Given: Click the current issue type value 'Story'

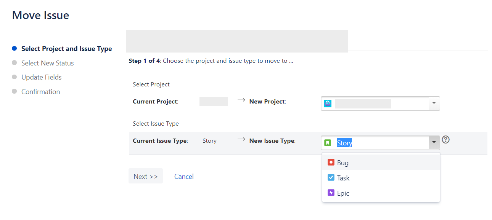Looking at the screenshot, I should pyautogui.click(x=209, y=141).
